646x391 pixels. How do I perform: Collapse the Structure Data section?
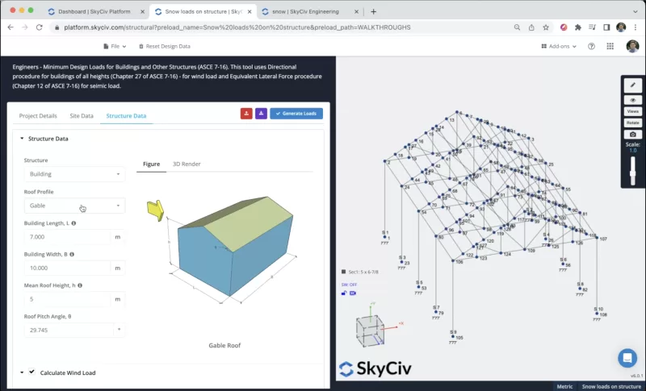tap(23, 139)
